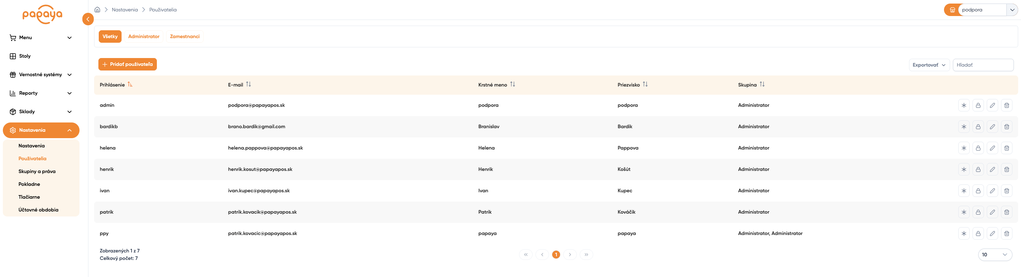Edit the helena user
This screenshot has width=1021, height=277.
pos(992,148)
